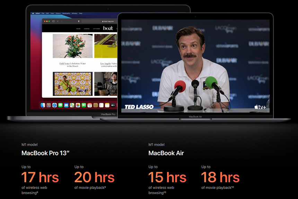
Task: Click the 18 hrs figure
Action: 220,177
